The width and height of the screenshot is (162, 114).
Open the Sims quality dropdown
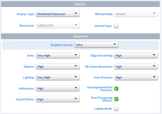58,55
